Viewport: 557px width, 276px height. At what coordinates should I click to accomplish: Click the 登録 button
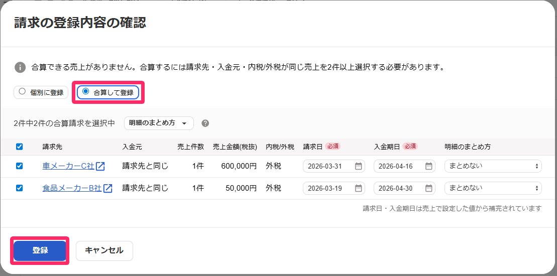coord(40,250)
